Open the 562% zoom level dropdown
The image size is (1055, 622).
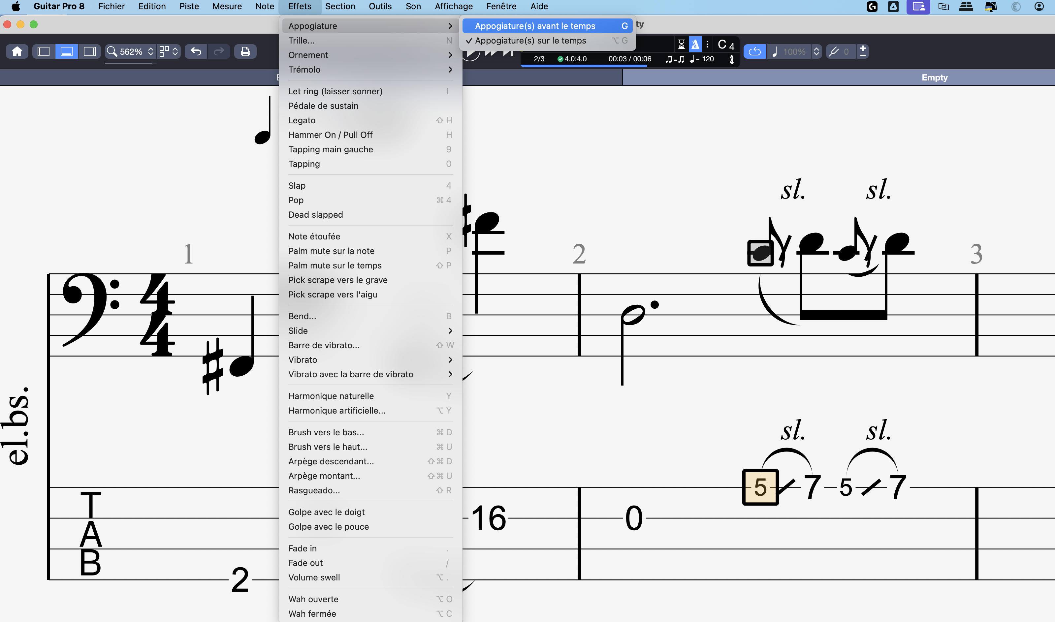pos(130,51)
